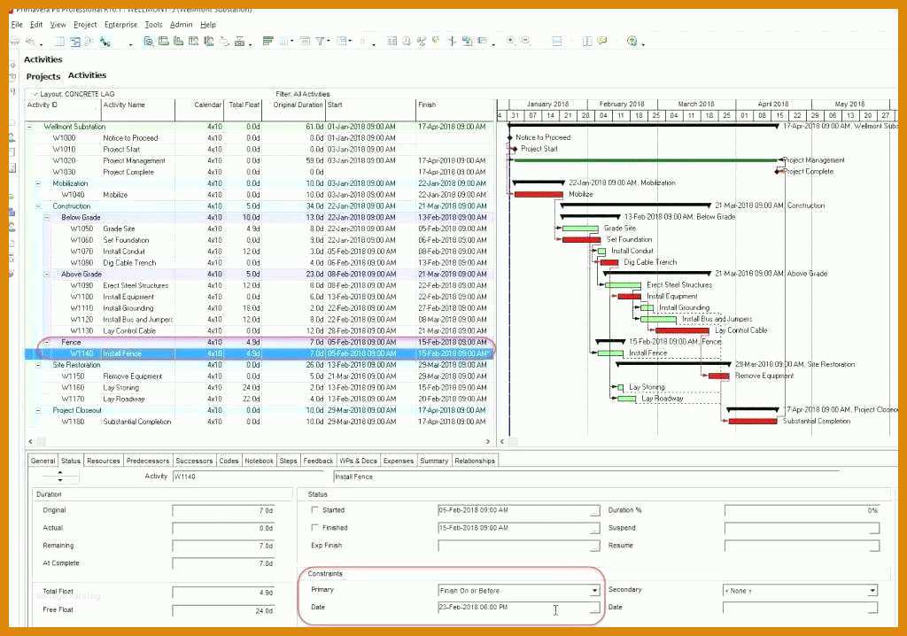Image resolution: width=907 pixels, height=636 pixels.
Task: Open the Relationships tab
Action: [475, 461]
